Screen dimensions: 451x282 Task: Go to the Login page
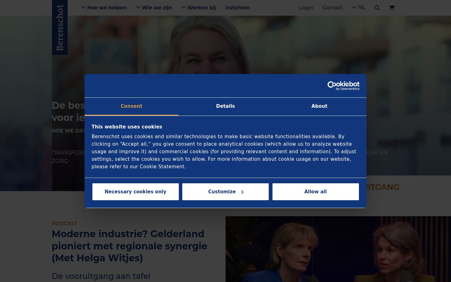(306, 8)
